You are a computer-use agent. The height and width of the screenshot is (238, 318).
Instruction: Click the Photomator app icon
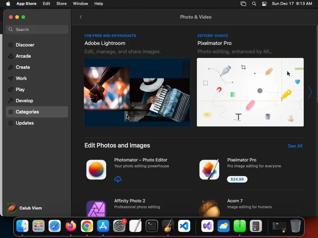[x=96, y=170]
